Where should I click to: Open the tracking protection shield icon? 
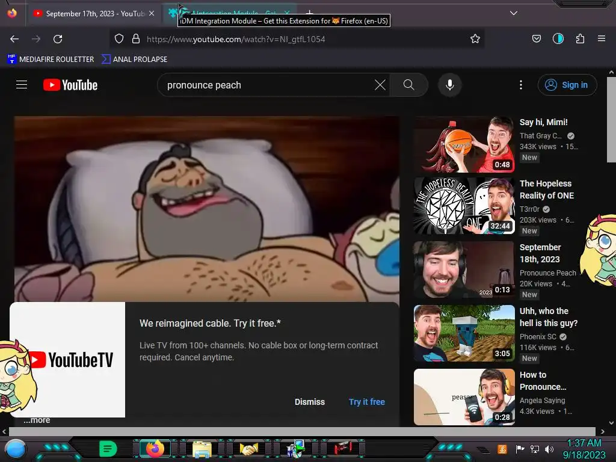pyautogui.click(x=119, y=38)
